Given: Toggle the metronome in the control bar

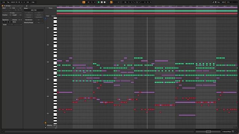Looking at the screenshot, I should coord(28,2).
